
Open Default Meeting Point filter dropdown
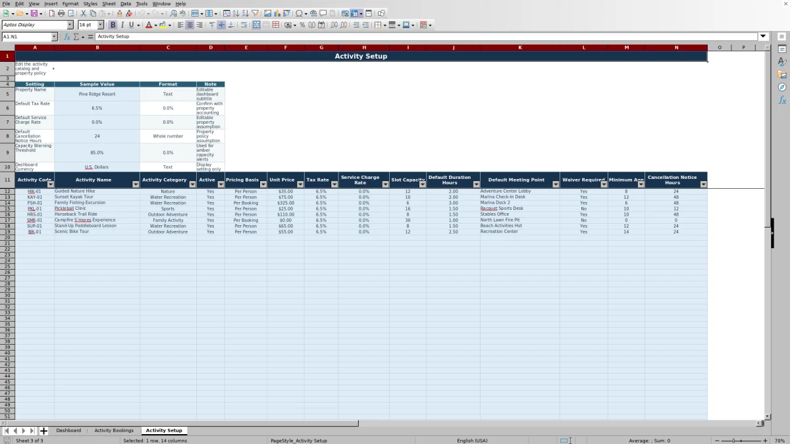pyautogui.click(x=556, y=185)
